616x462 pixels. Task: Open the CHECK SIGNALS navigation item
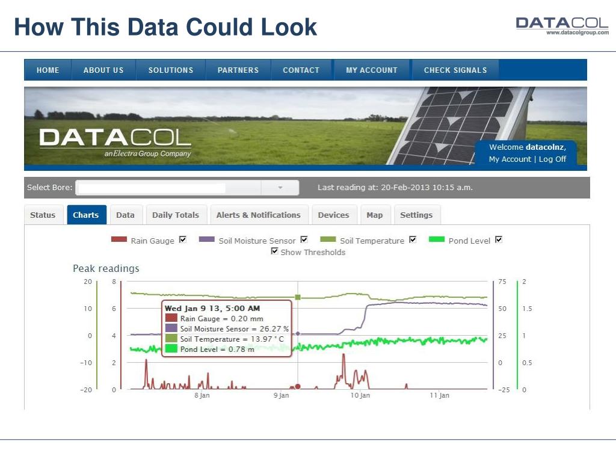(x=455, y=70)
